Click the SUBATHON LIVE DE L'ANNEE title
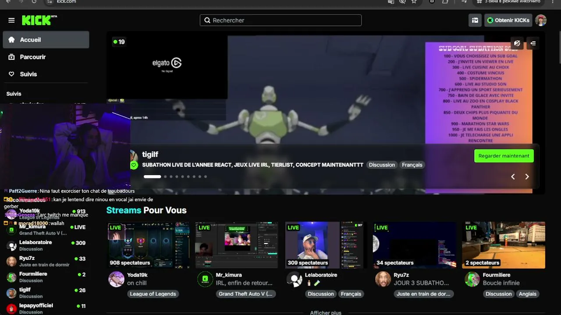Viewport: 561px width, 315px height. point(253,165)
